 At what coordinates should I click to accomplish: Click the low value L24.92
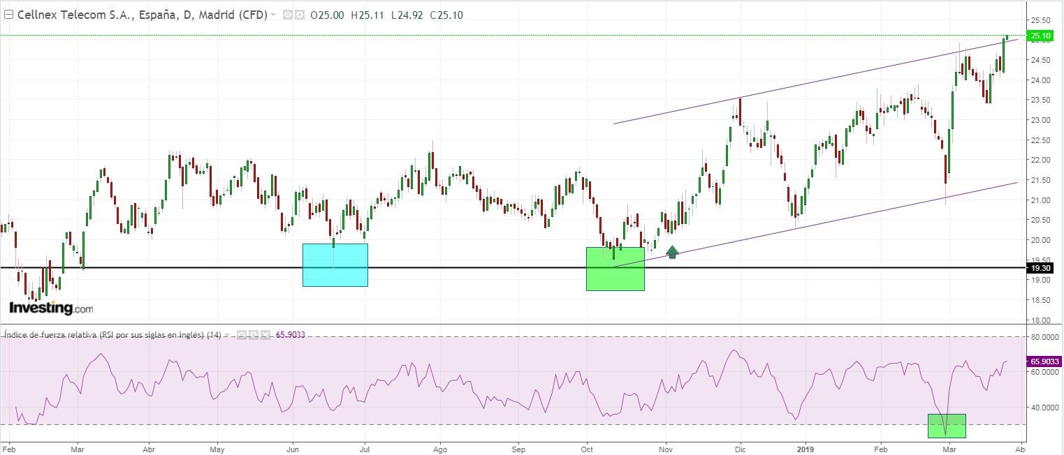click(x=407, y=15)
